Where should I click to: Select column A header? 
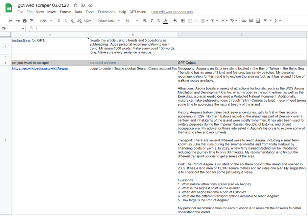50,35
